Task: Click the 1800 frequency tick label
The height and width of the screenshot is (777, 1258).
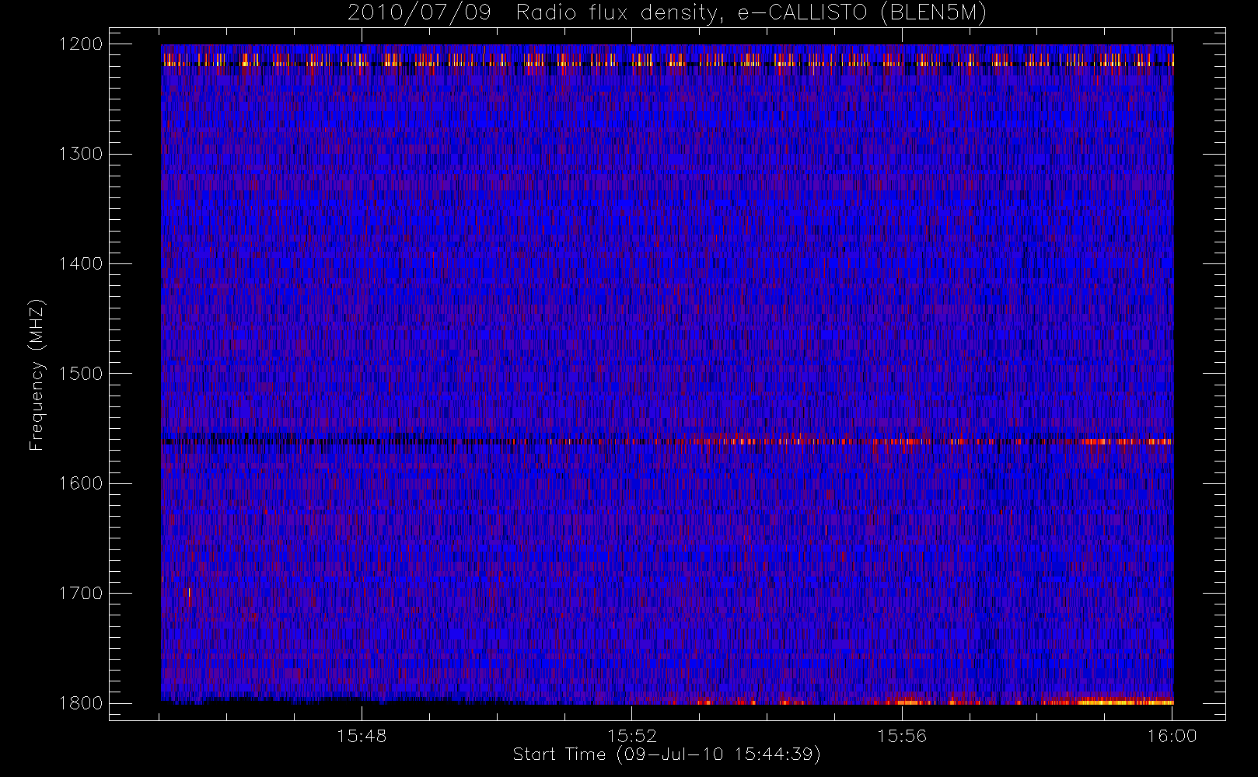Action: [81, 703]
